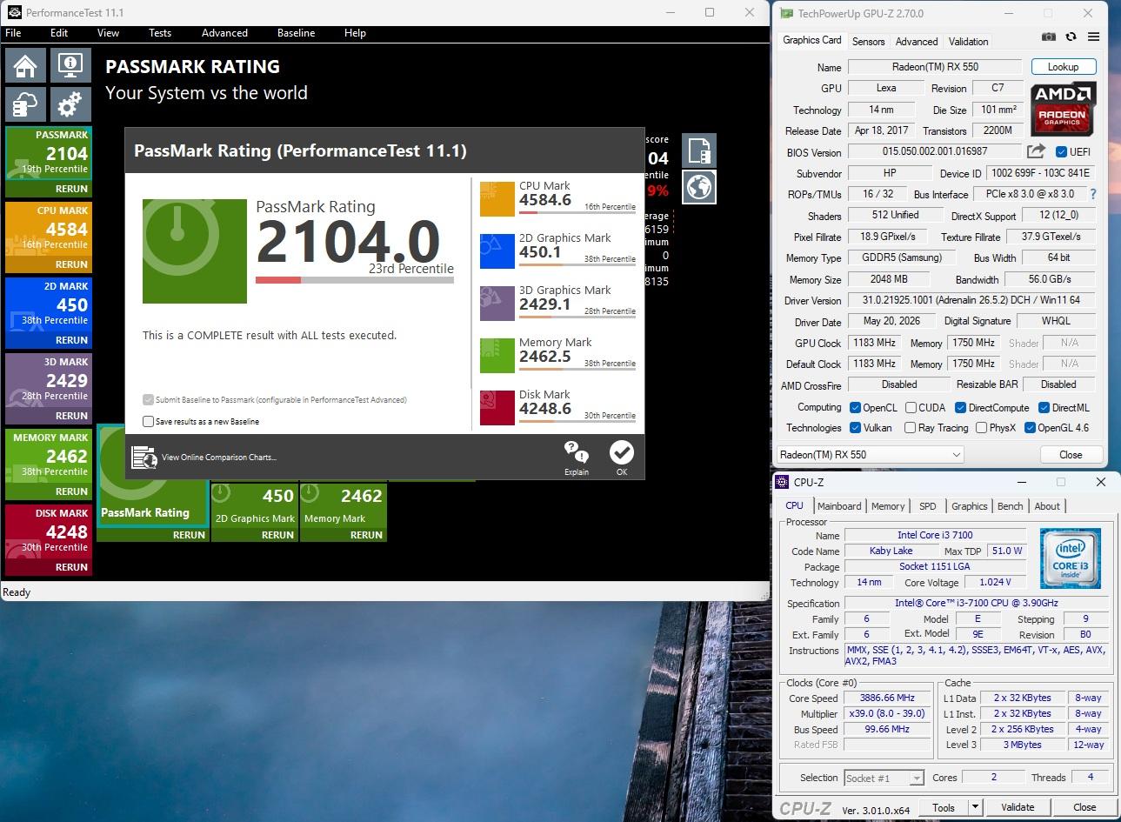Toggle the DirectML checkbox

coord(1044,408)
